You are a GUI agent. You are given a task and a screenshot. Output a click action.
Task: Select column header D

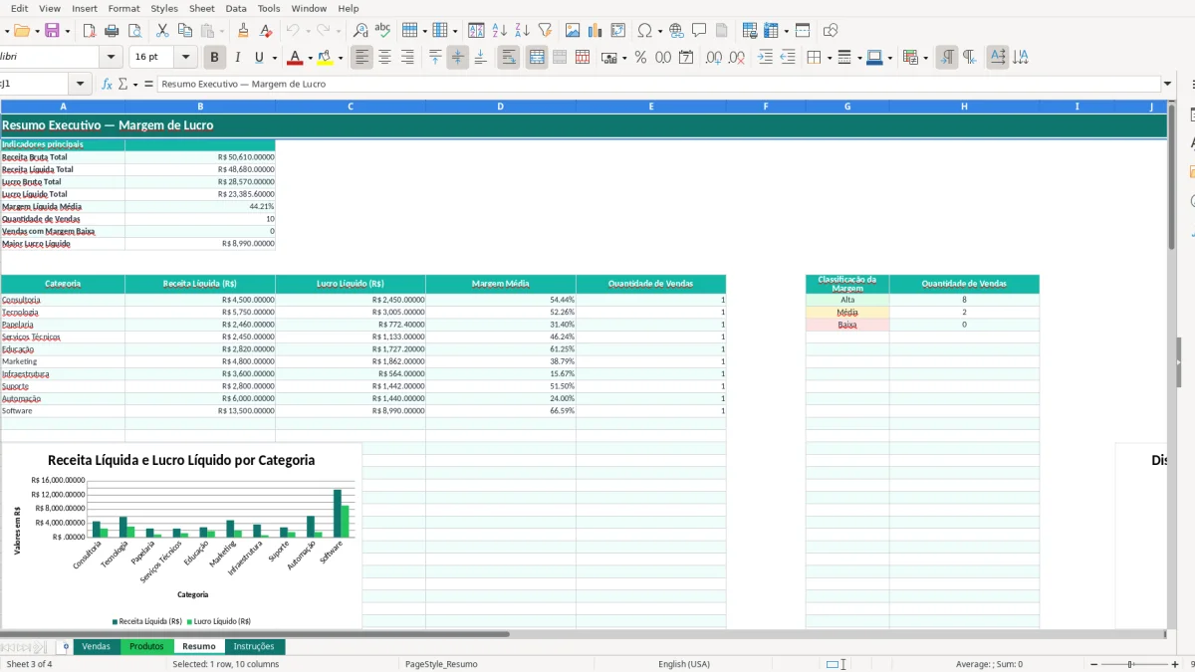pos(500,106)
